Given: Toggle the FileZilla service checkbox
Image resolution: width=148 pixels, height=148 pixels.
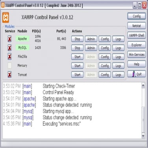Looking at the screenshot, I should pyautogui.click(x=9, y=57).
